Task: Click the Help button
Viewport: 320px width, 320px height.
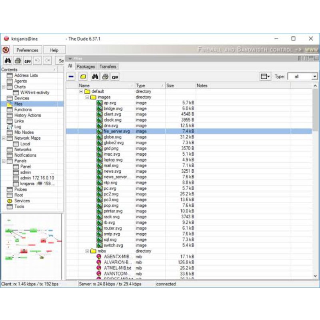Action: [54, 50]
